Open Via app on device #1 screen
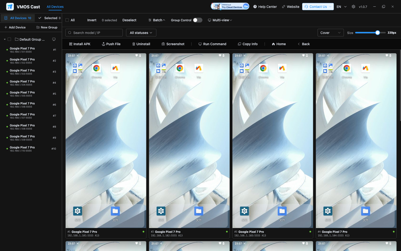Image resolution: width=401 pixels, height=251 pixels. tap(115, 68)
